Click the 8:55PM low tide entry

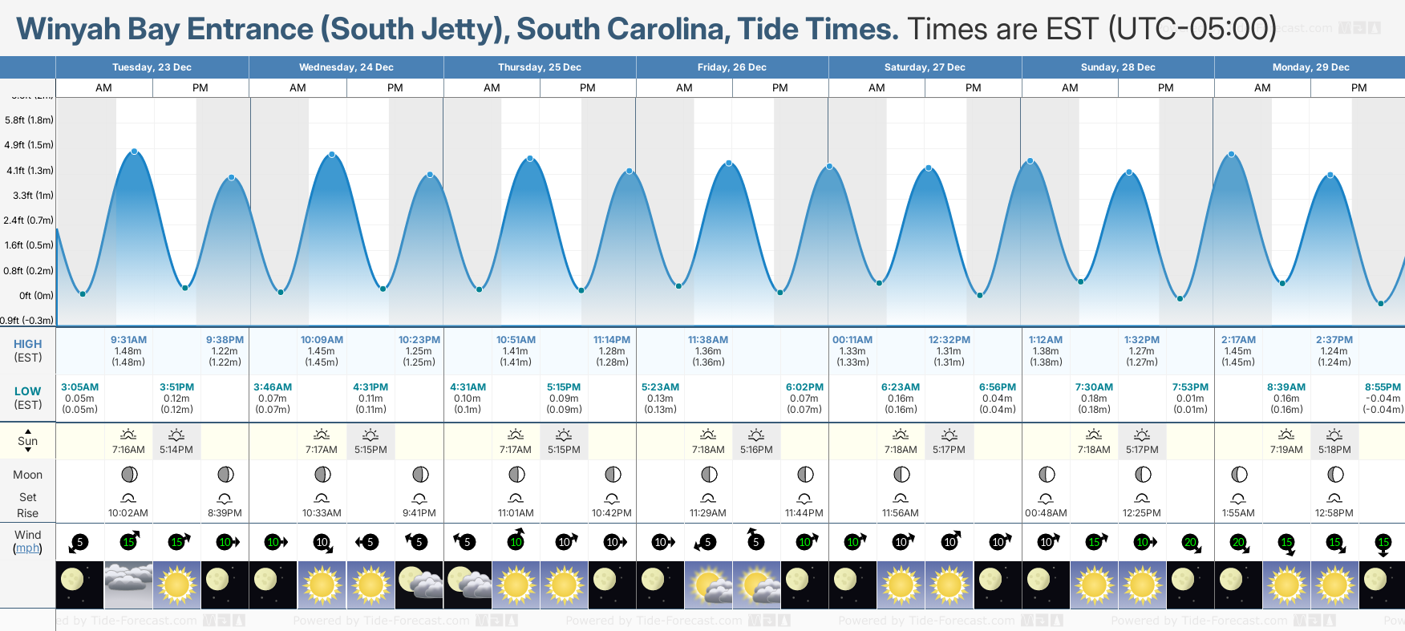(1383, 387)
